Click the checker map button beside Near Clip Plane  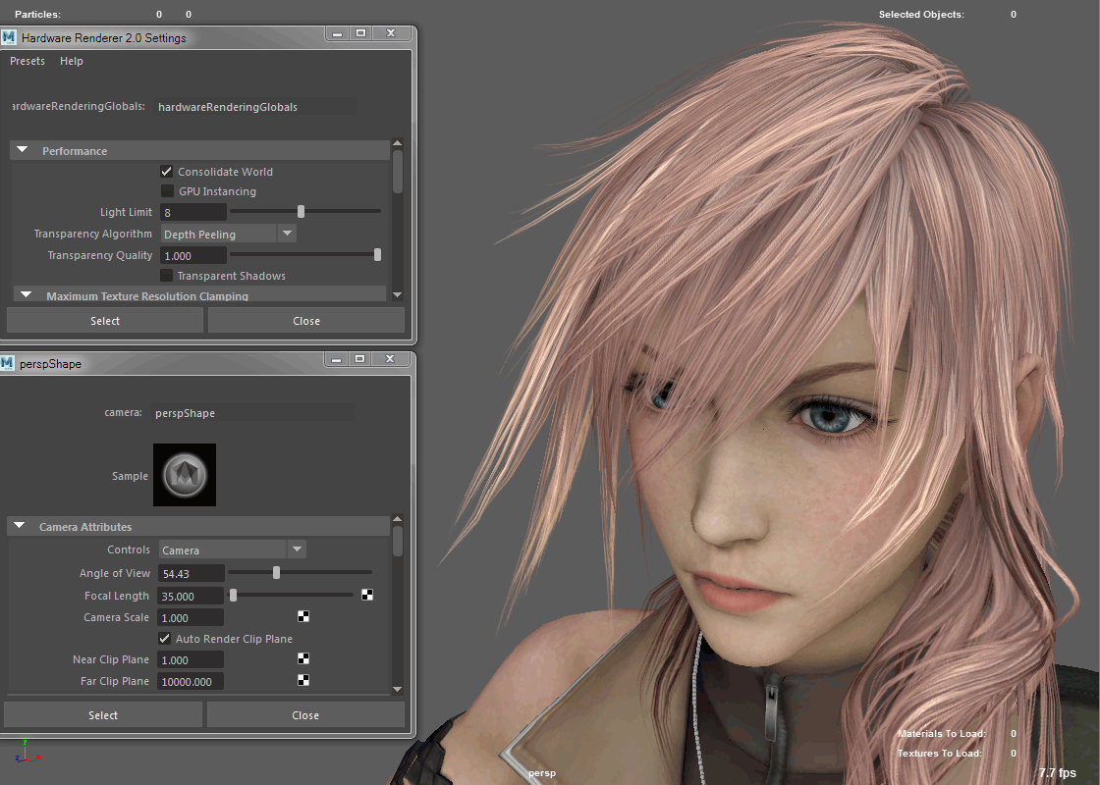tap(303, 658)
